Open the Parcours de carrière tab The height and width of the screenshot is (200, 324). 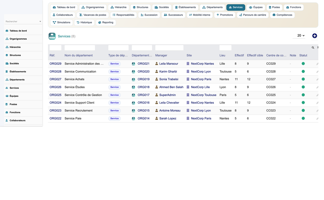pyautogui.click(x=253, y=15)
